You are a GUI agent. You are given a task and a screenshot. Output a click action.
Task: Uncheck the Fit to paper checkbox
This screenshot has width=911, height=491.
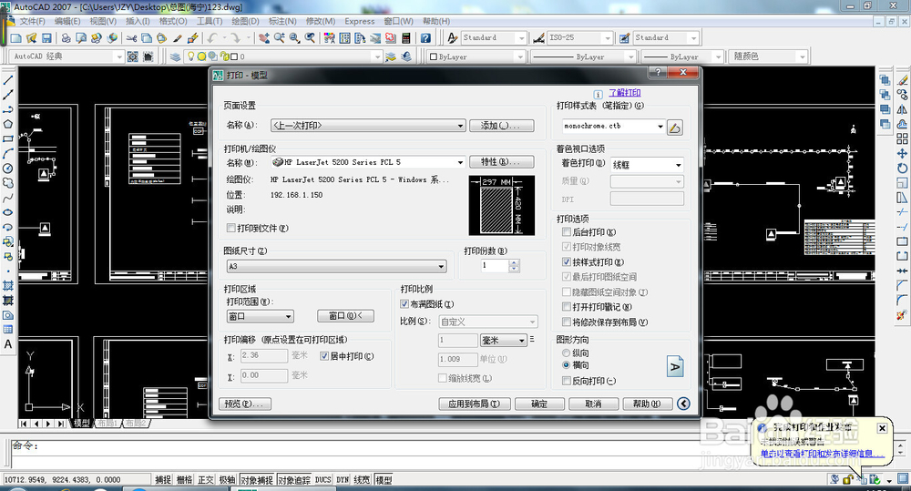404,304
